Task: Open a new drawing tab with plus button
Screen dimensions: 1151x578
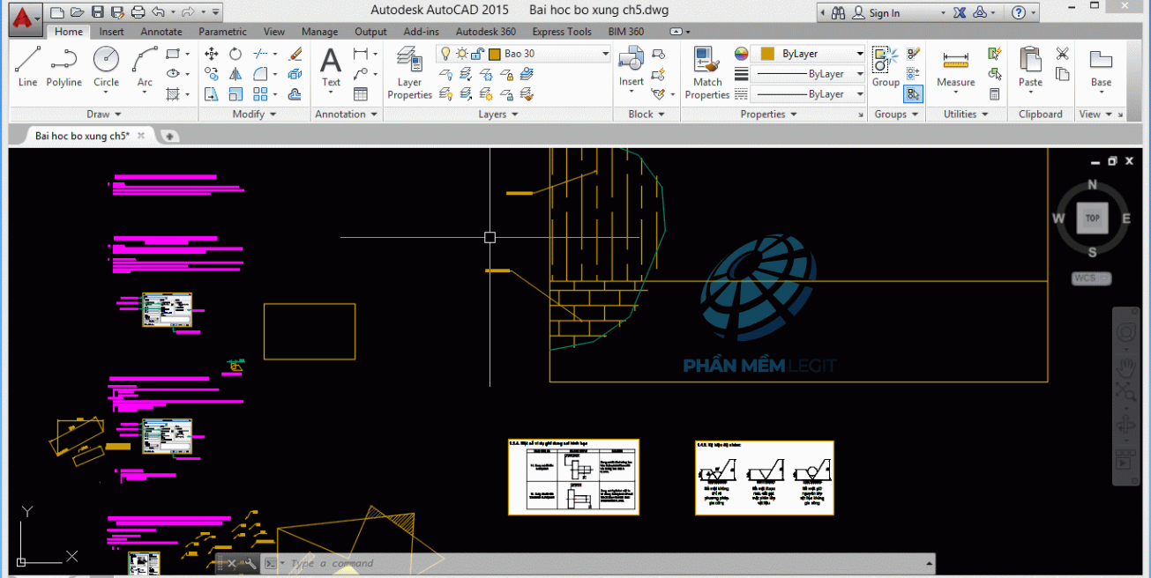Action: click(x=168, y=136)
